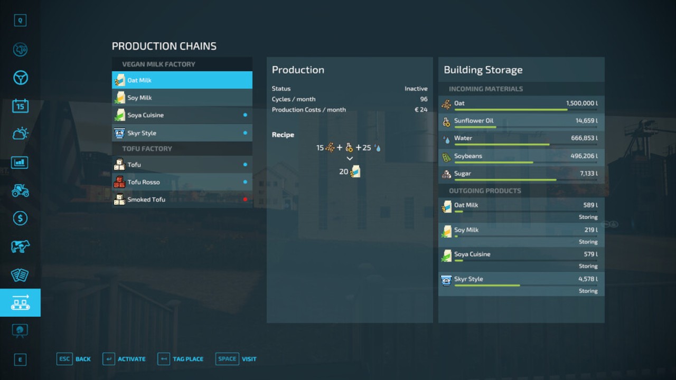Open the finances dollar sidebar icon
This screenshot has height=380, width=676.
pos(20,218)
